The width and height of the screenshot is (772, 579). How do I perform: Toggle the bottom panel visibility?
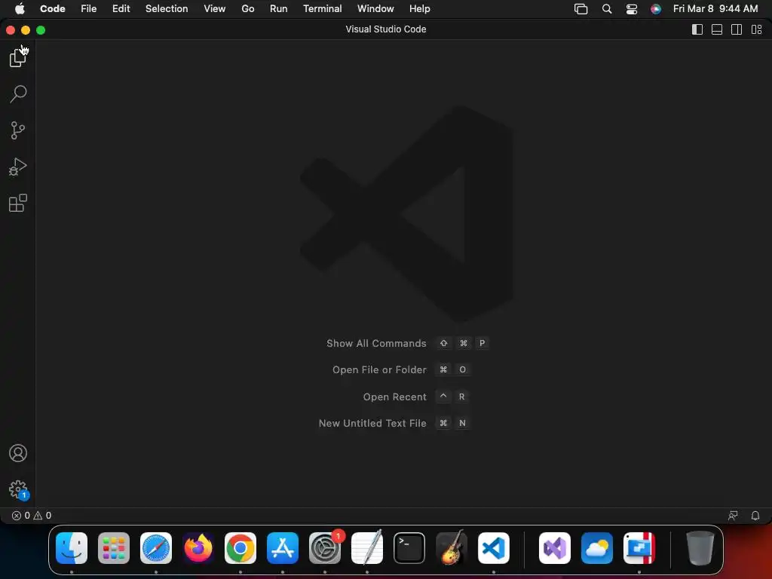click(x=717, y=29)
